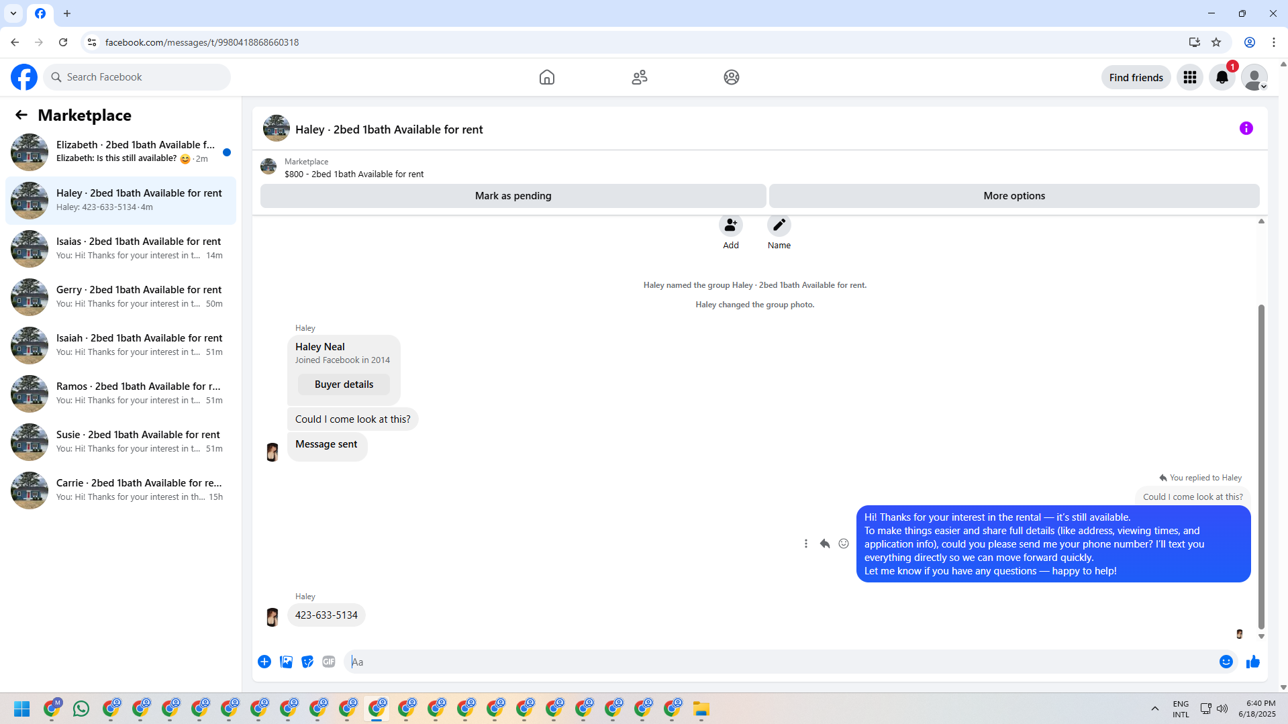Choose a sticker from composer
1288x724 pixels.
(307, 662)
